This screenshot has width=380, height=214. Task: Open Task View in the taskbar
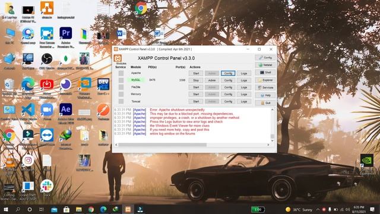point(42,209)
